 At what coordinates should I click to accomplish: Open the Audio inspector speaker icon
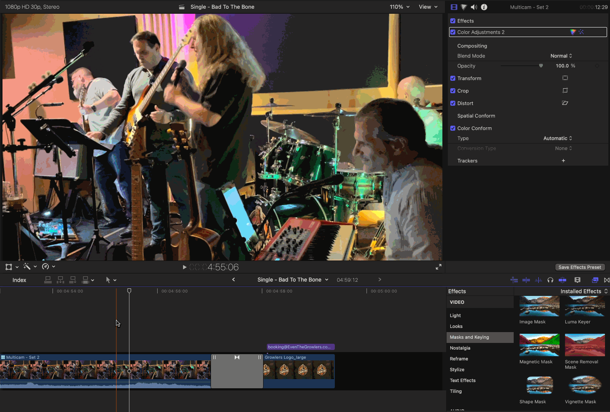[x=474, y=7]
